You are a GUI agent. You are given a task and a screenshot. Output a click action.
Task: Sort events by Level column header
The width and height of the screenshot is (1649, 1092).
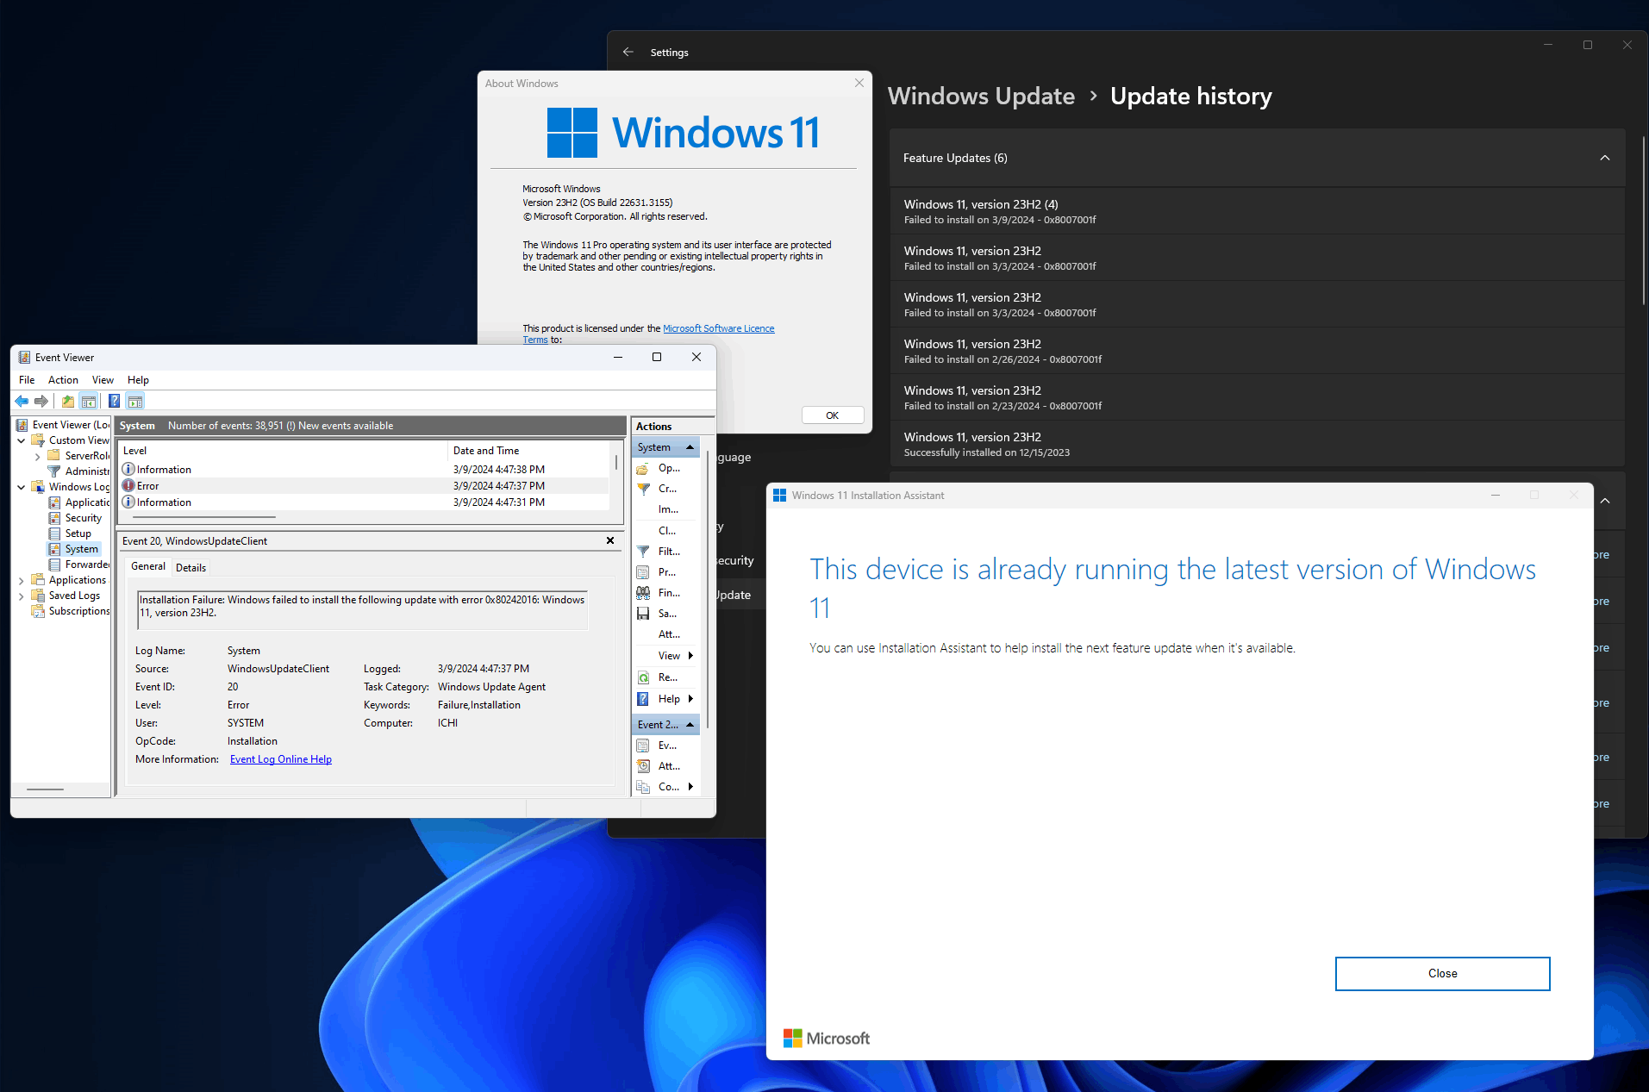click(x=283, y=451)
